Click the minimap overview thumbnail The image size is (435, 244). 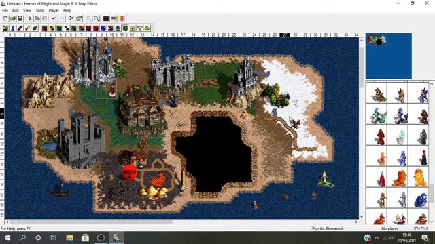coord(388,56)
